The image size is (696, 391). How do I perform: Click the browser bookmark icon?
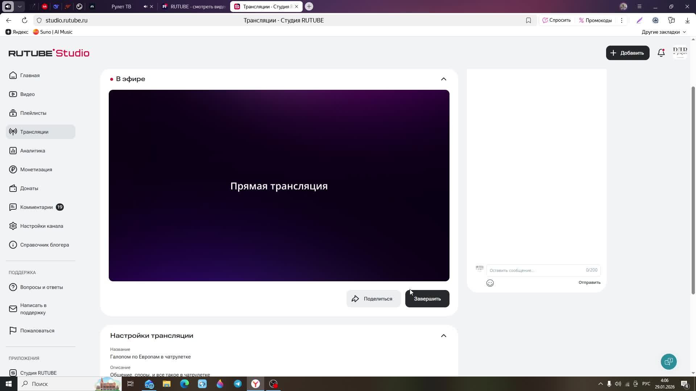[x=528, y=20]
